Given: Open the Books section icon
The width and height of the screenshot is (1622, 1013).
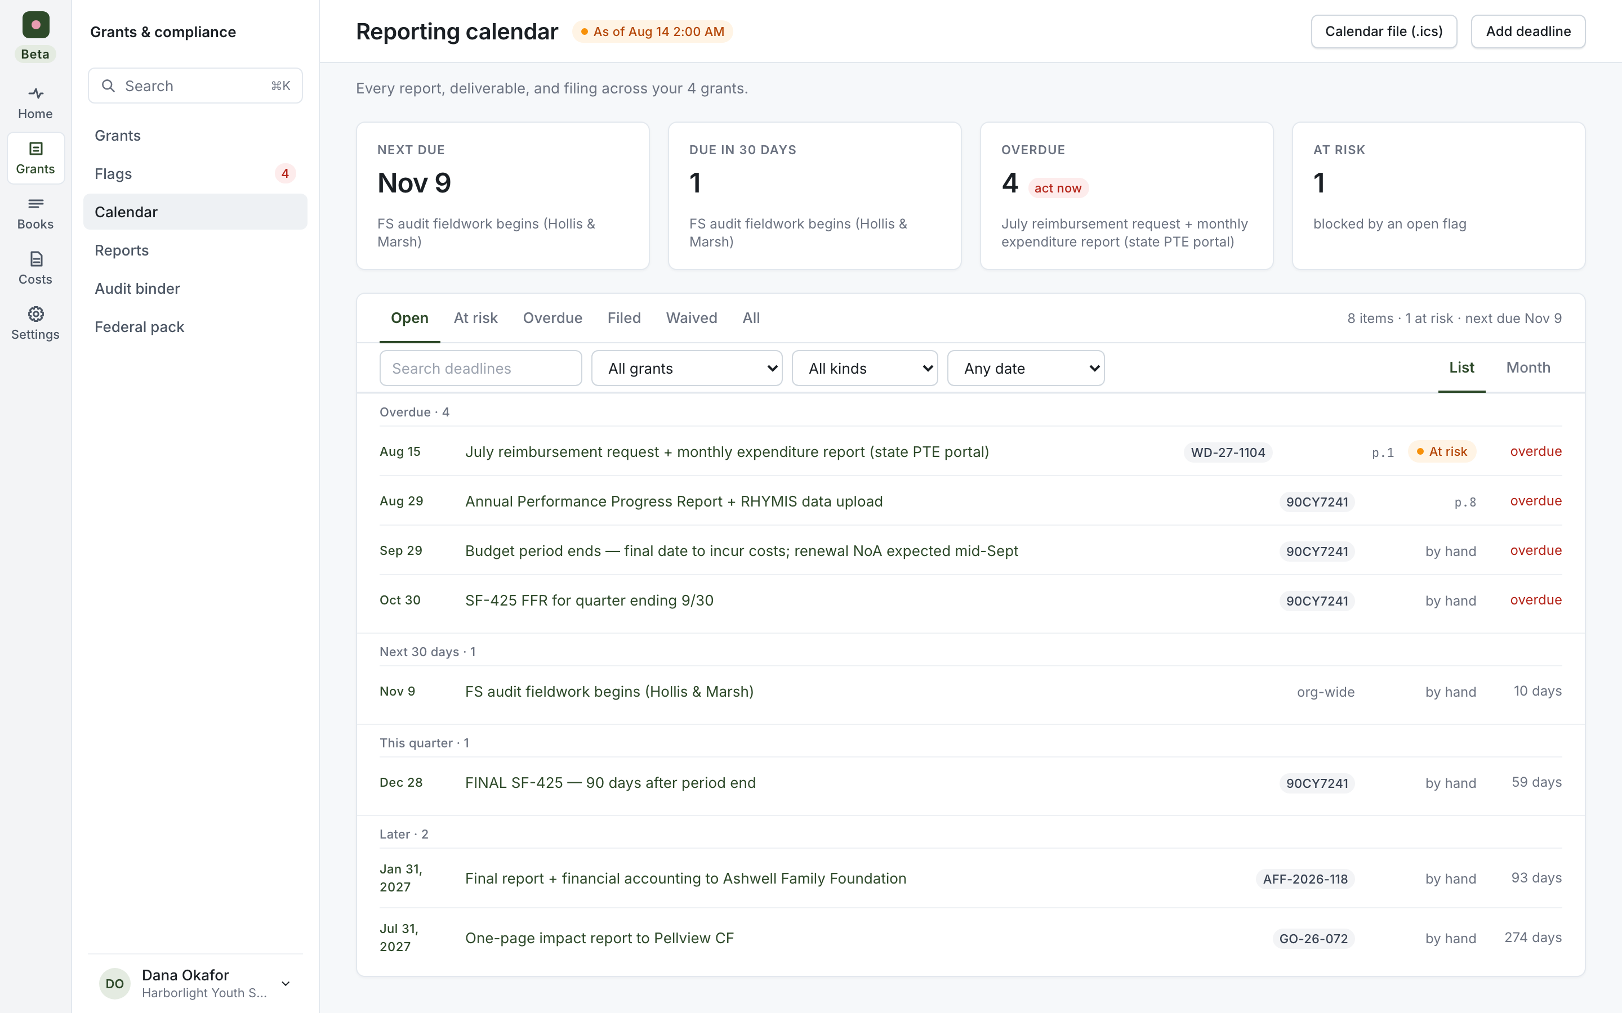Looking at the screenshot, I should click(x=35, y=213).
